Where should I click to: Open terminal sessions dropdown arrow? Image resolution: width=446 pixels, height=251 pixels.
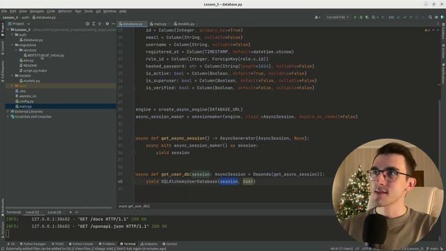[77, 212]
